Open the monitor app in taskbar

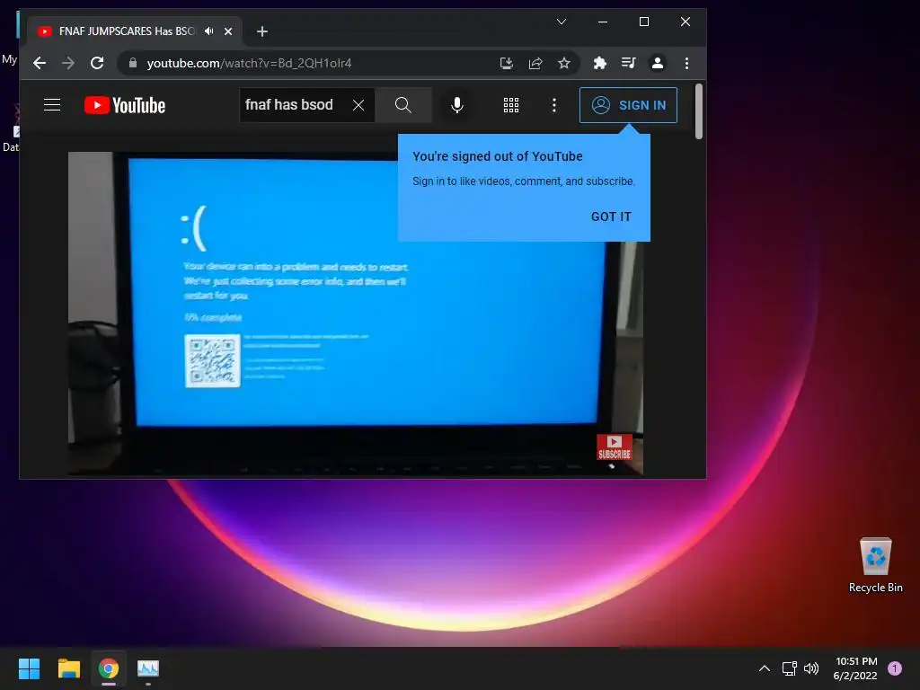(x=148, y=668)
